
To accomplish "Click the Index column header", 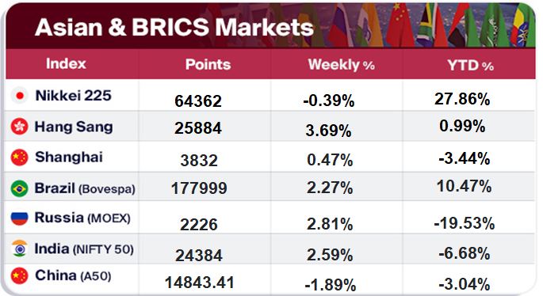I will pos(66,64).
